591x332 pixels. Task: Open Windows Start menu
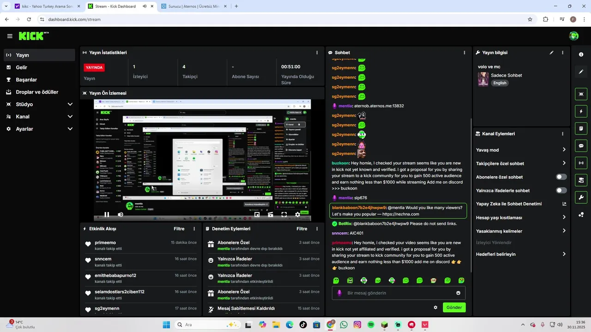pos(166,325)
